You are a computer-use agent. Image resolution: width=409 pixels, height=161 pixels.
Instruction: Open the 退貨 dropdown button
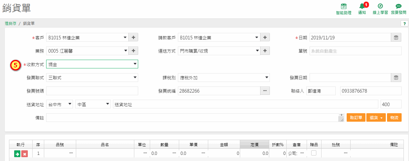coord(376,118)
